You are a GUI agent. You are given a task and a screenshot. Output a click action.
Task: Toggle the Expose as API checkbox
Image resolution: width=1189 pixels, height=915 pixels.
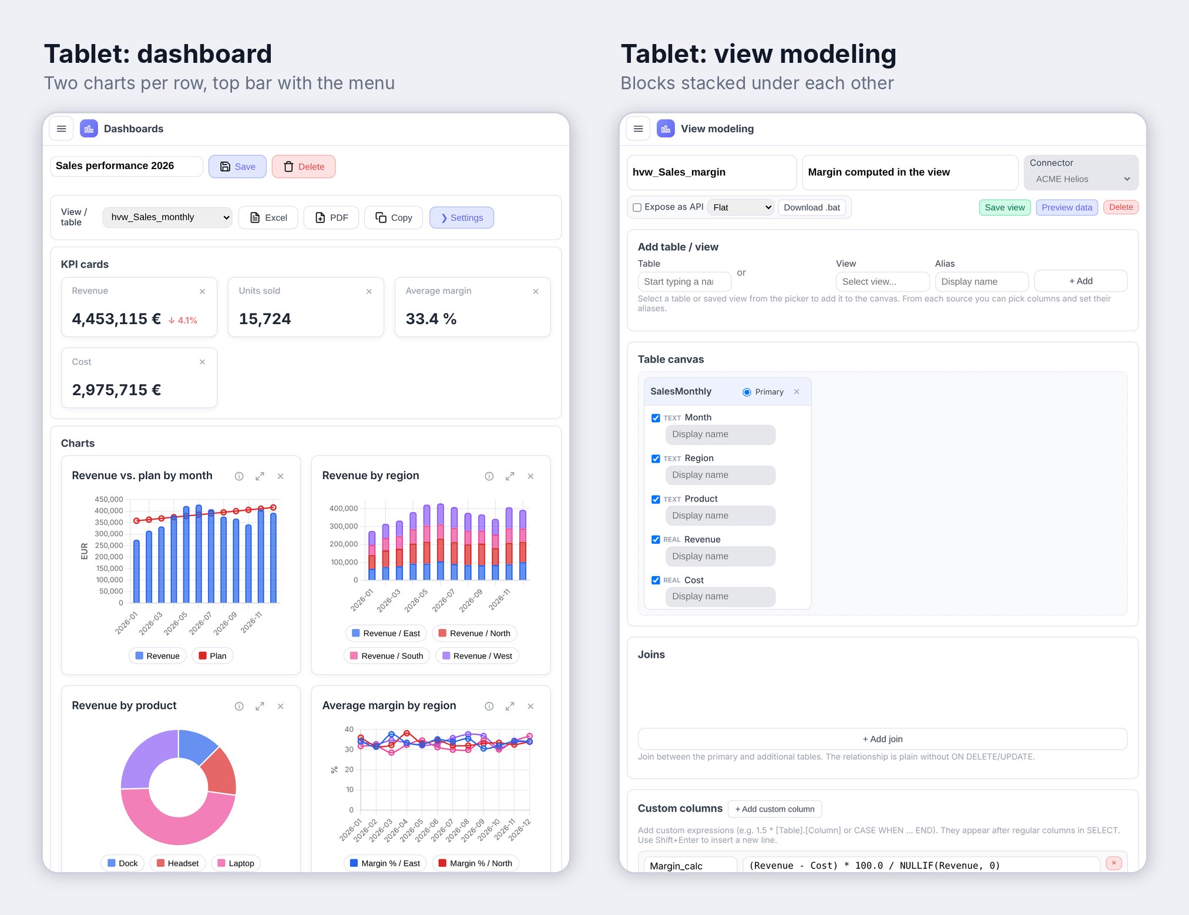637,207
